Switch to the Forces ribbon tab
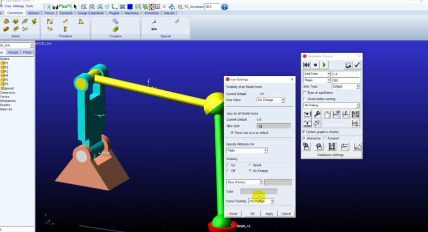Viewport: 428px width, 232px height. click(50, 13)
